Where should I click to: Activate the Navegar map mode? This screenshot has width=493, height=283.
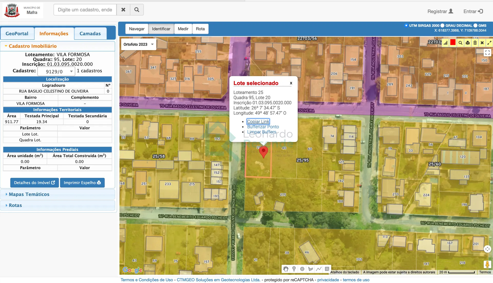pos(137,29)
